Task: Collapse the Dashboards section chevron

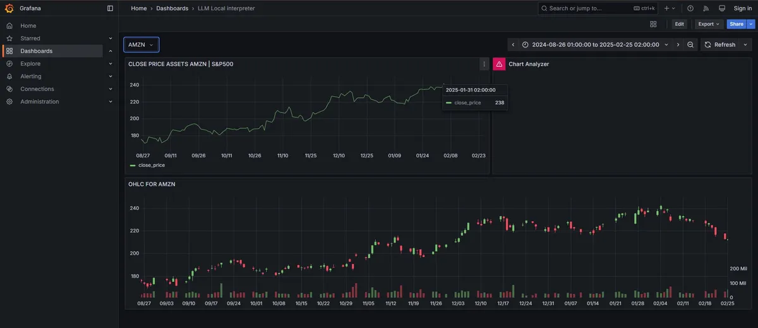Action: (x=111, y=51)
